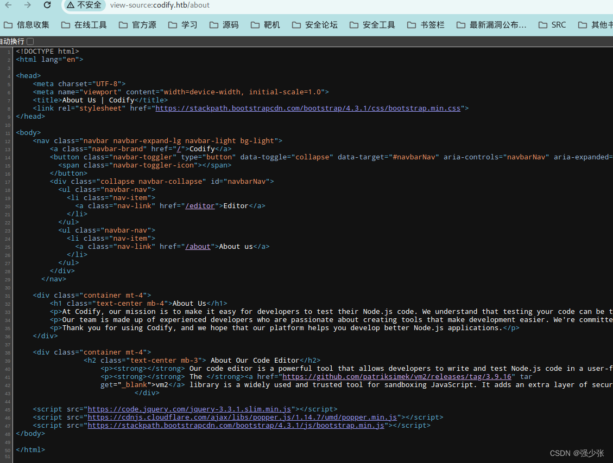Screen dimensions: 613x463
Task: Open the vm2 releases 3.9.16 GitHub link
Action: [397, 377]
